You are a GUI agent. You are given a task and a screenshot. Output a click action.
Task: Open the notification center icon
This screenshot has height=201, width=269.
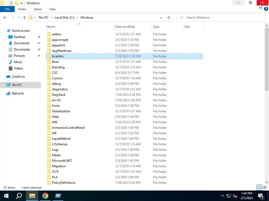(261, 196)
